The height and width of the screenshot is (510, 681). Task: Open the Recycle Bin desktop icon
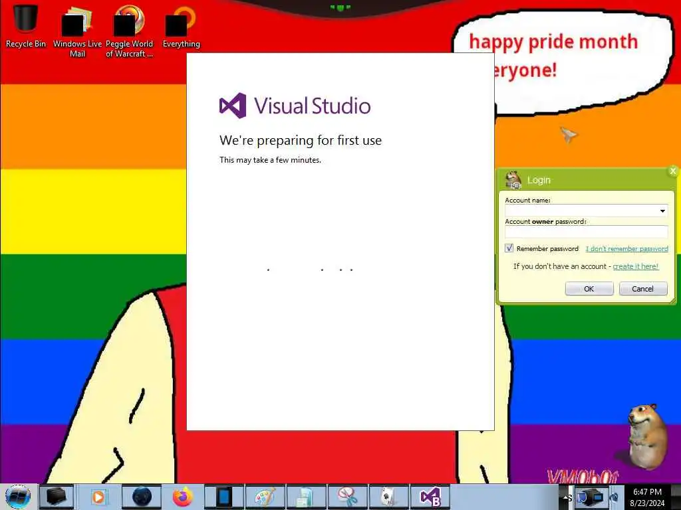pyautogui.click(x=26, y=25)
